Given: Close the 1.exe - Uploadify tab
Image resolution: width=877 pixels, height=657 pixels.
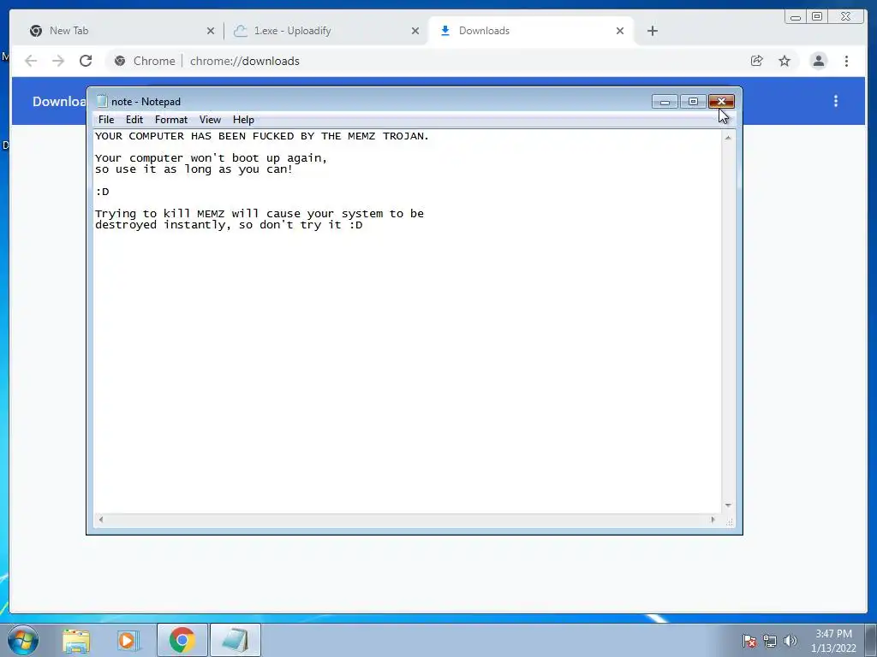Looking at the screenshot, I should tap(415, 32).
